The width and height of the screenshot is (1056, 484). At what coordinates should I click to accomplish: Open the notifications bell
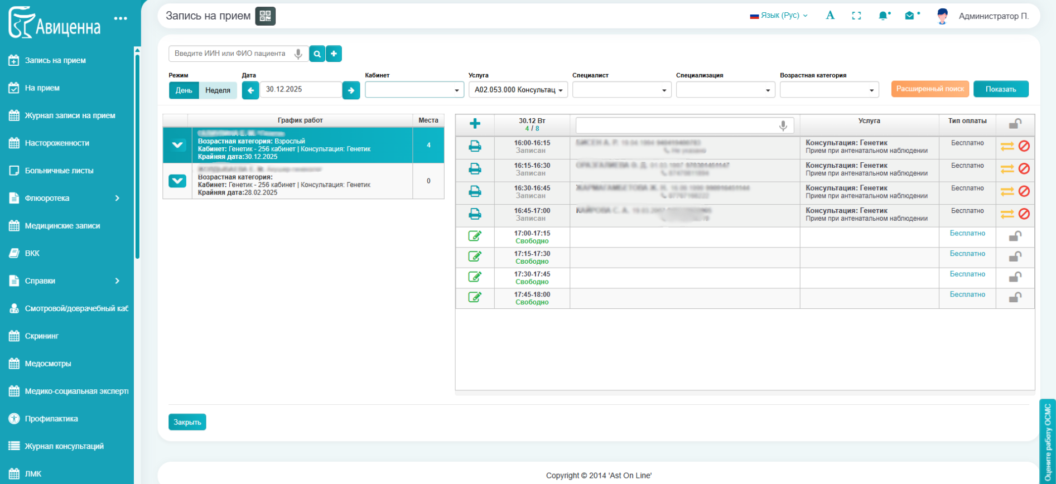coord(883,16)
